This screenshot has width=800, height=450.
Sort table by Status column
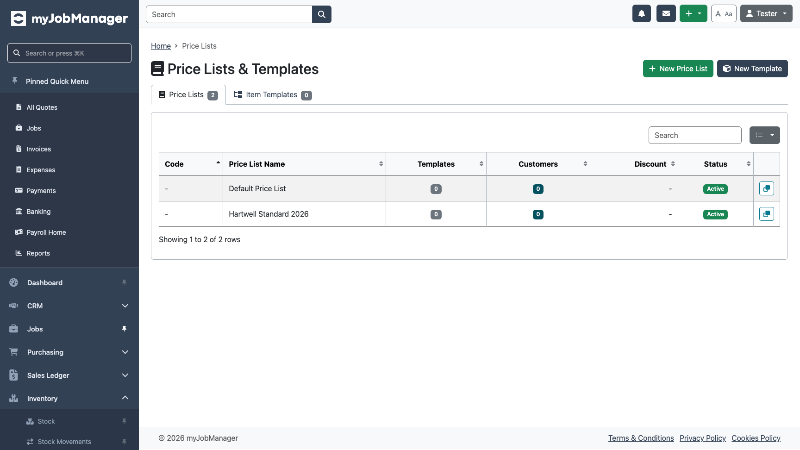716,164
